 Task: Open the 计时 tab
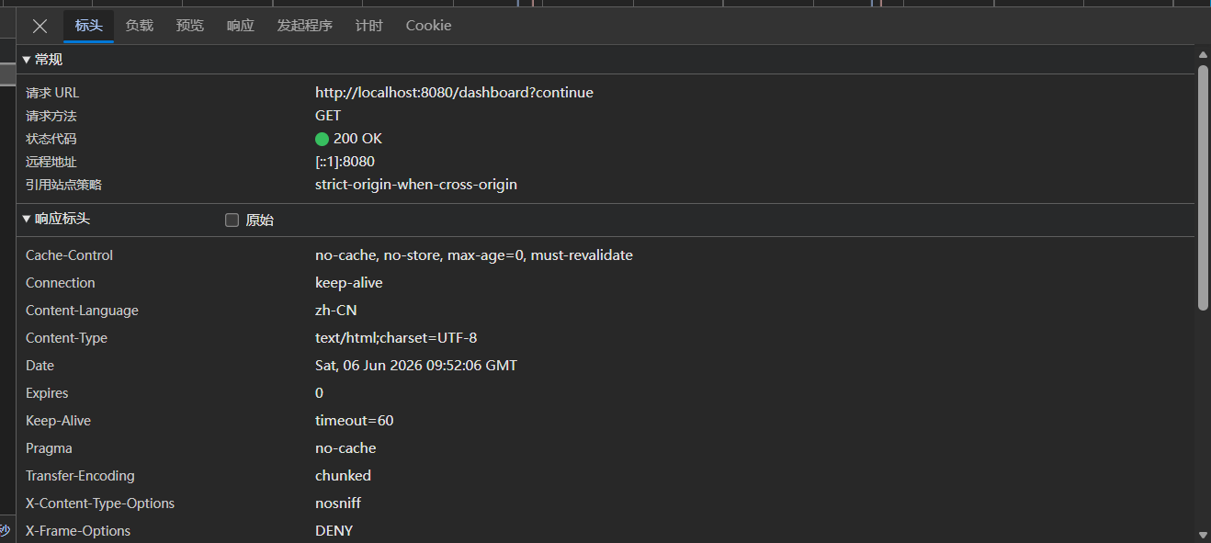click(x=369, y=26)
